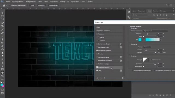Filter layers by type layer T icon
The height and width of the screenshot is (98, 175).
tap(161, 15)
